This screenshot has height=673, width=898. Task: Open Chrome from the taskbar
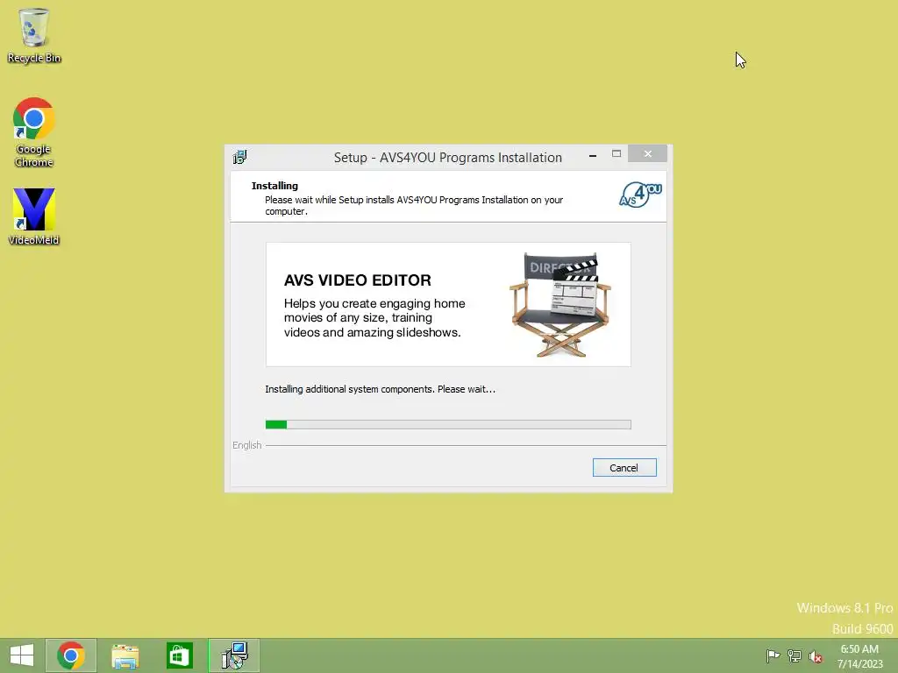coord(71,655)
